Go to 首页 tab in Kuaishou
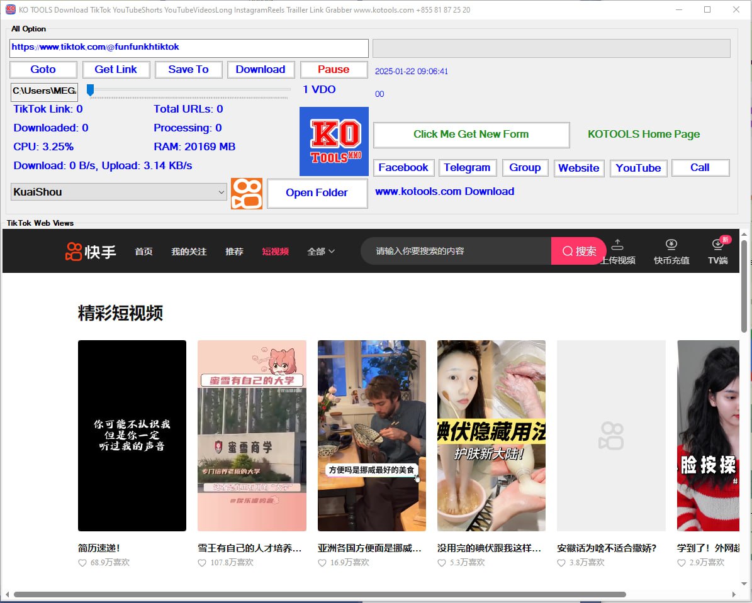The height and width of the screenshot is (603, 752). tap(143, 251)
